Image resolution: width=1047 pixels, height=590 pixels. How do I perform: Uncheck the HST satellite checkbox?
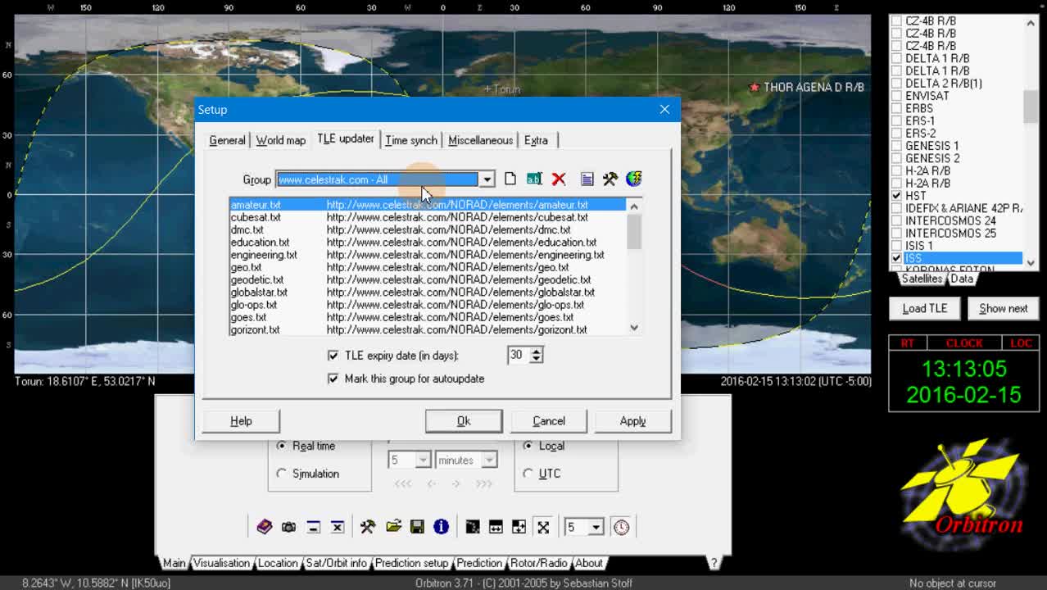[x=896, y=196]
